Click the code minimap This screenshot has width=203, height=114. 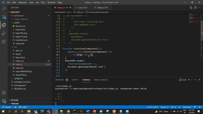[195, 18]
